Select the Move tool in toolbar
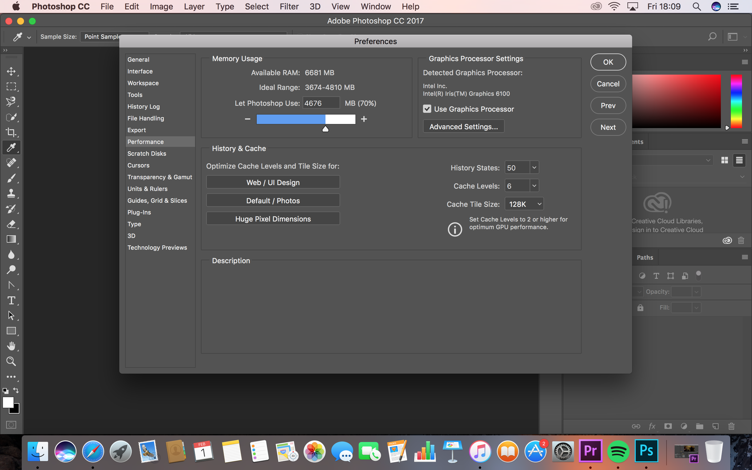Screen dimensions: 752x470 click(x=11, y=71)
